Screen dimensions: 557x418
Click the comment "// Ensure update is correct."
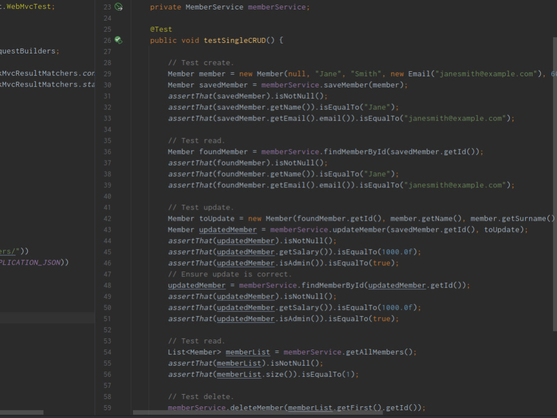point(230,274)
